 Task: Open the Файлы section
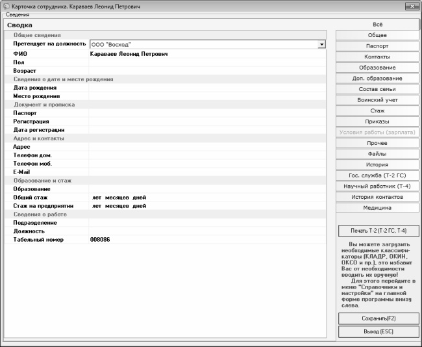pyautogui.click(x=377, y=154)
